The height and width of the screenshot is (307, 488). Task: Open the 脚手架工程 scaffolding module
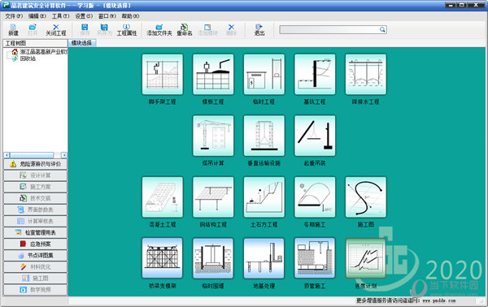tap(162, 74)
